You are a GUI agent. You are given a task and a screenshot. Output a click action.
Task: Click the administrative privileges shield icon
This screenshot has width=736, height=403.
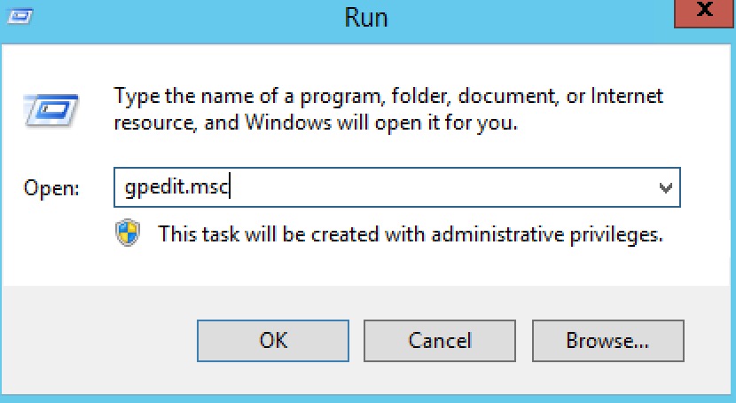[x=128, y=234]
